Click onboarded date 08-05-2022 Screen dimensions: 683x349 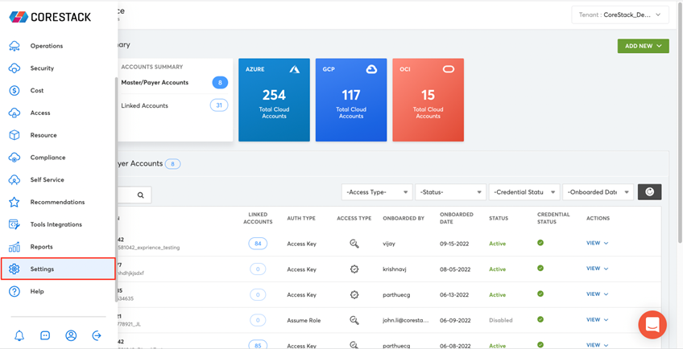tap(454, 269)
